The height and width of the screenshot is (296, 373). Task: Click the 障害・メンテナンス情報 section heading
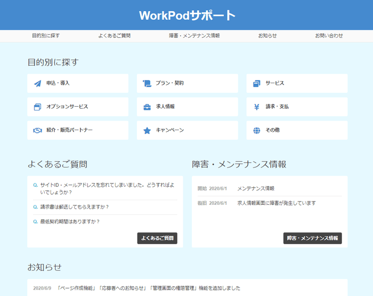[239, 164]
